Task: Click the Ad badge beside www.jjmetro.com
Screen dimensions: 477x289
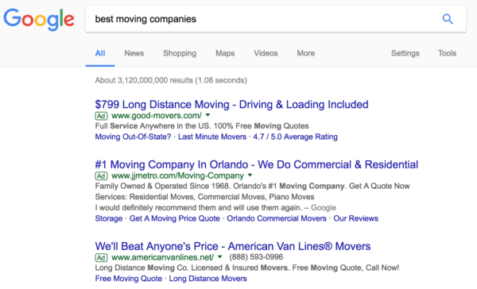Action: (101, 176)
